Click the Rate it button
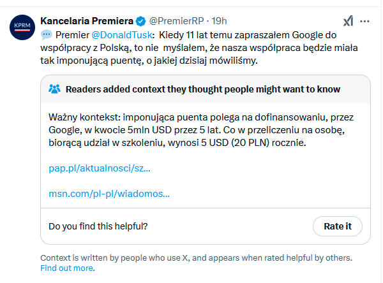This screenshot has height=283, width=383. coord(338,226)
